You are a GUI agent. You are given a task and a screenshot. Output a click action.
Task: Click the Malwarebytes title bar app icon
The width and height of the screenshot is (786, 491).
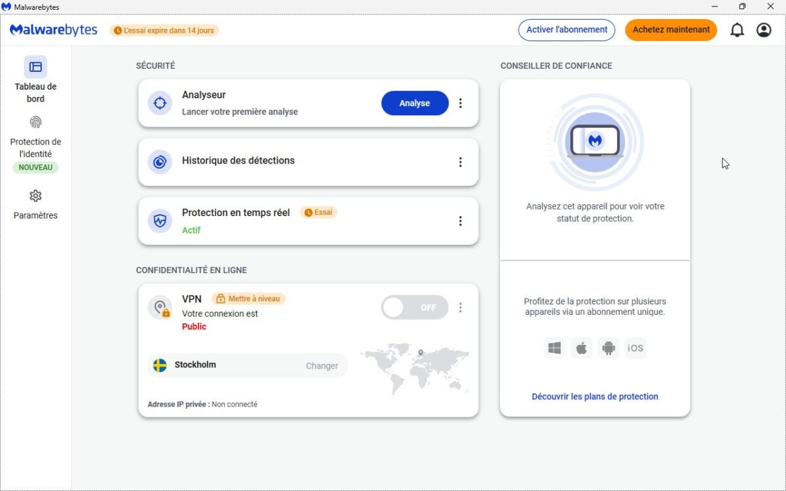[6, 7]
